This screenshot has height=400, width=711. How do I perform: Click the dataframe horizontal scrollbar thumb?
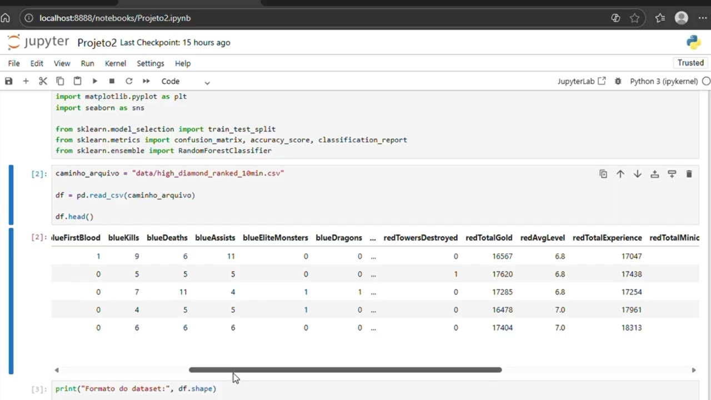coord(345,370)
